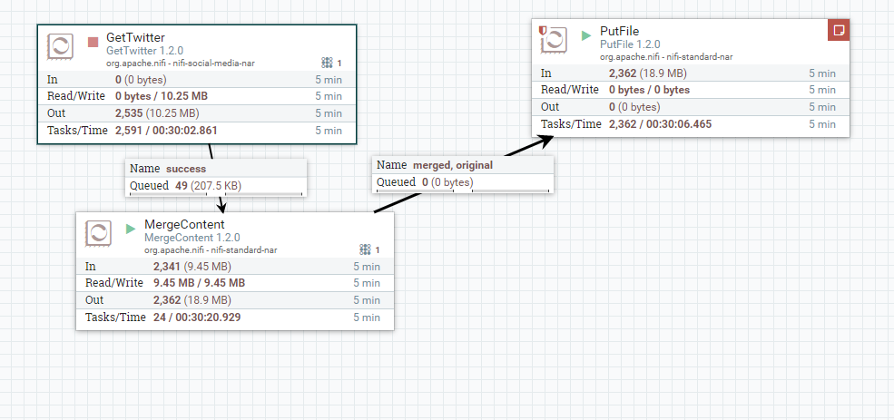Select the MergeContent processor title
Viewport: 894px width, 420px height.
[x=185, y=225]
